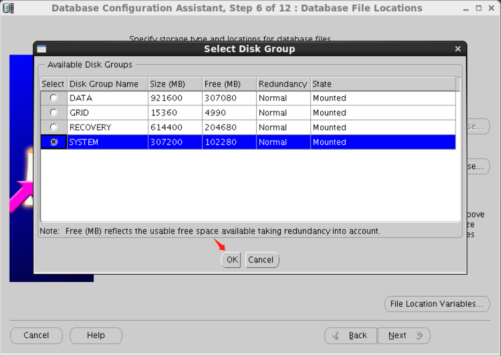Click the Redundancy cell in the DATA row
Image resolution: width=501 pixels, height=356 pixels.
283,98
